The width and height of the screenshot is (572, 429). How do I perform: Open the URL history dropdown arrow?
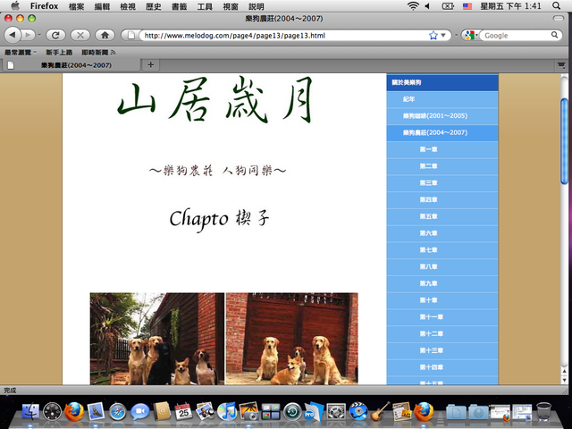pyautogui.click(x=445, y=36)
